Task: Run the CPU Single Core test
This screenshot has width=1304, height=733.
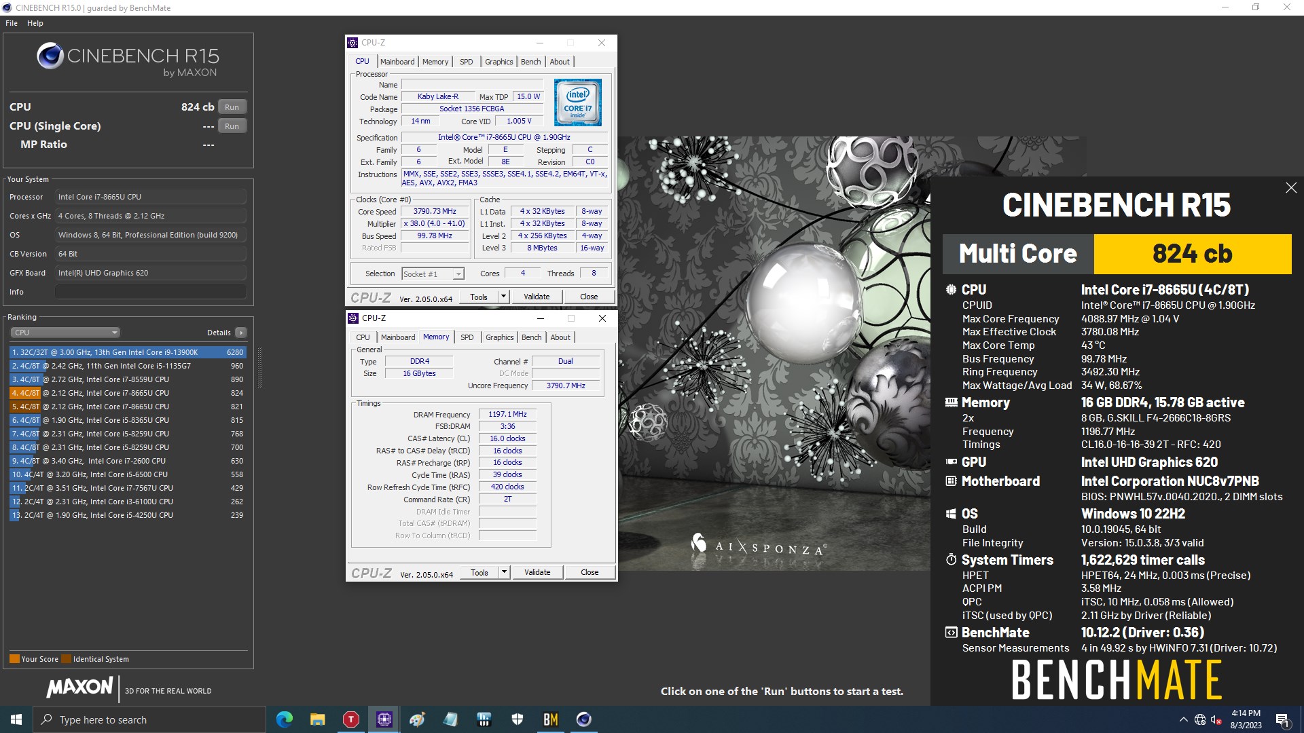Action: pos(232,126)
